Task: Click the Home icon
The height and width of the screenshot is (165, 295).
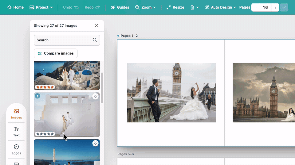Action: pos(9,7)
